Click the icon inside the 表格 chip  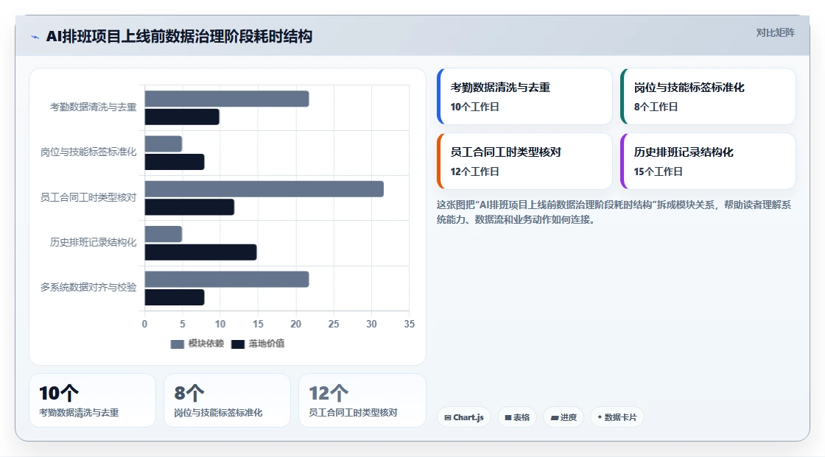(508, 417)
